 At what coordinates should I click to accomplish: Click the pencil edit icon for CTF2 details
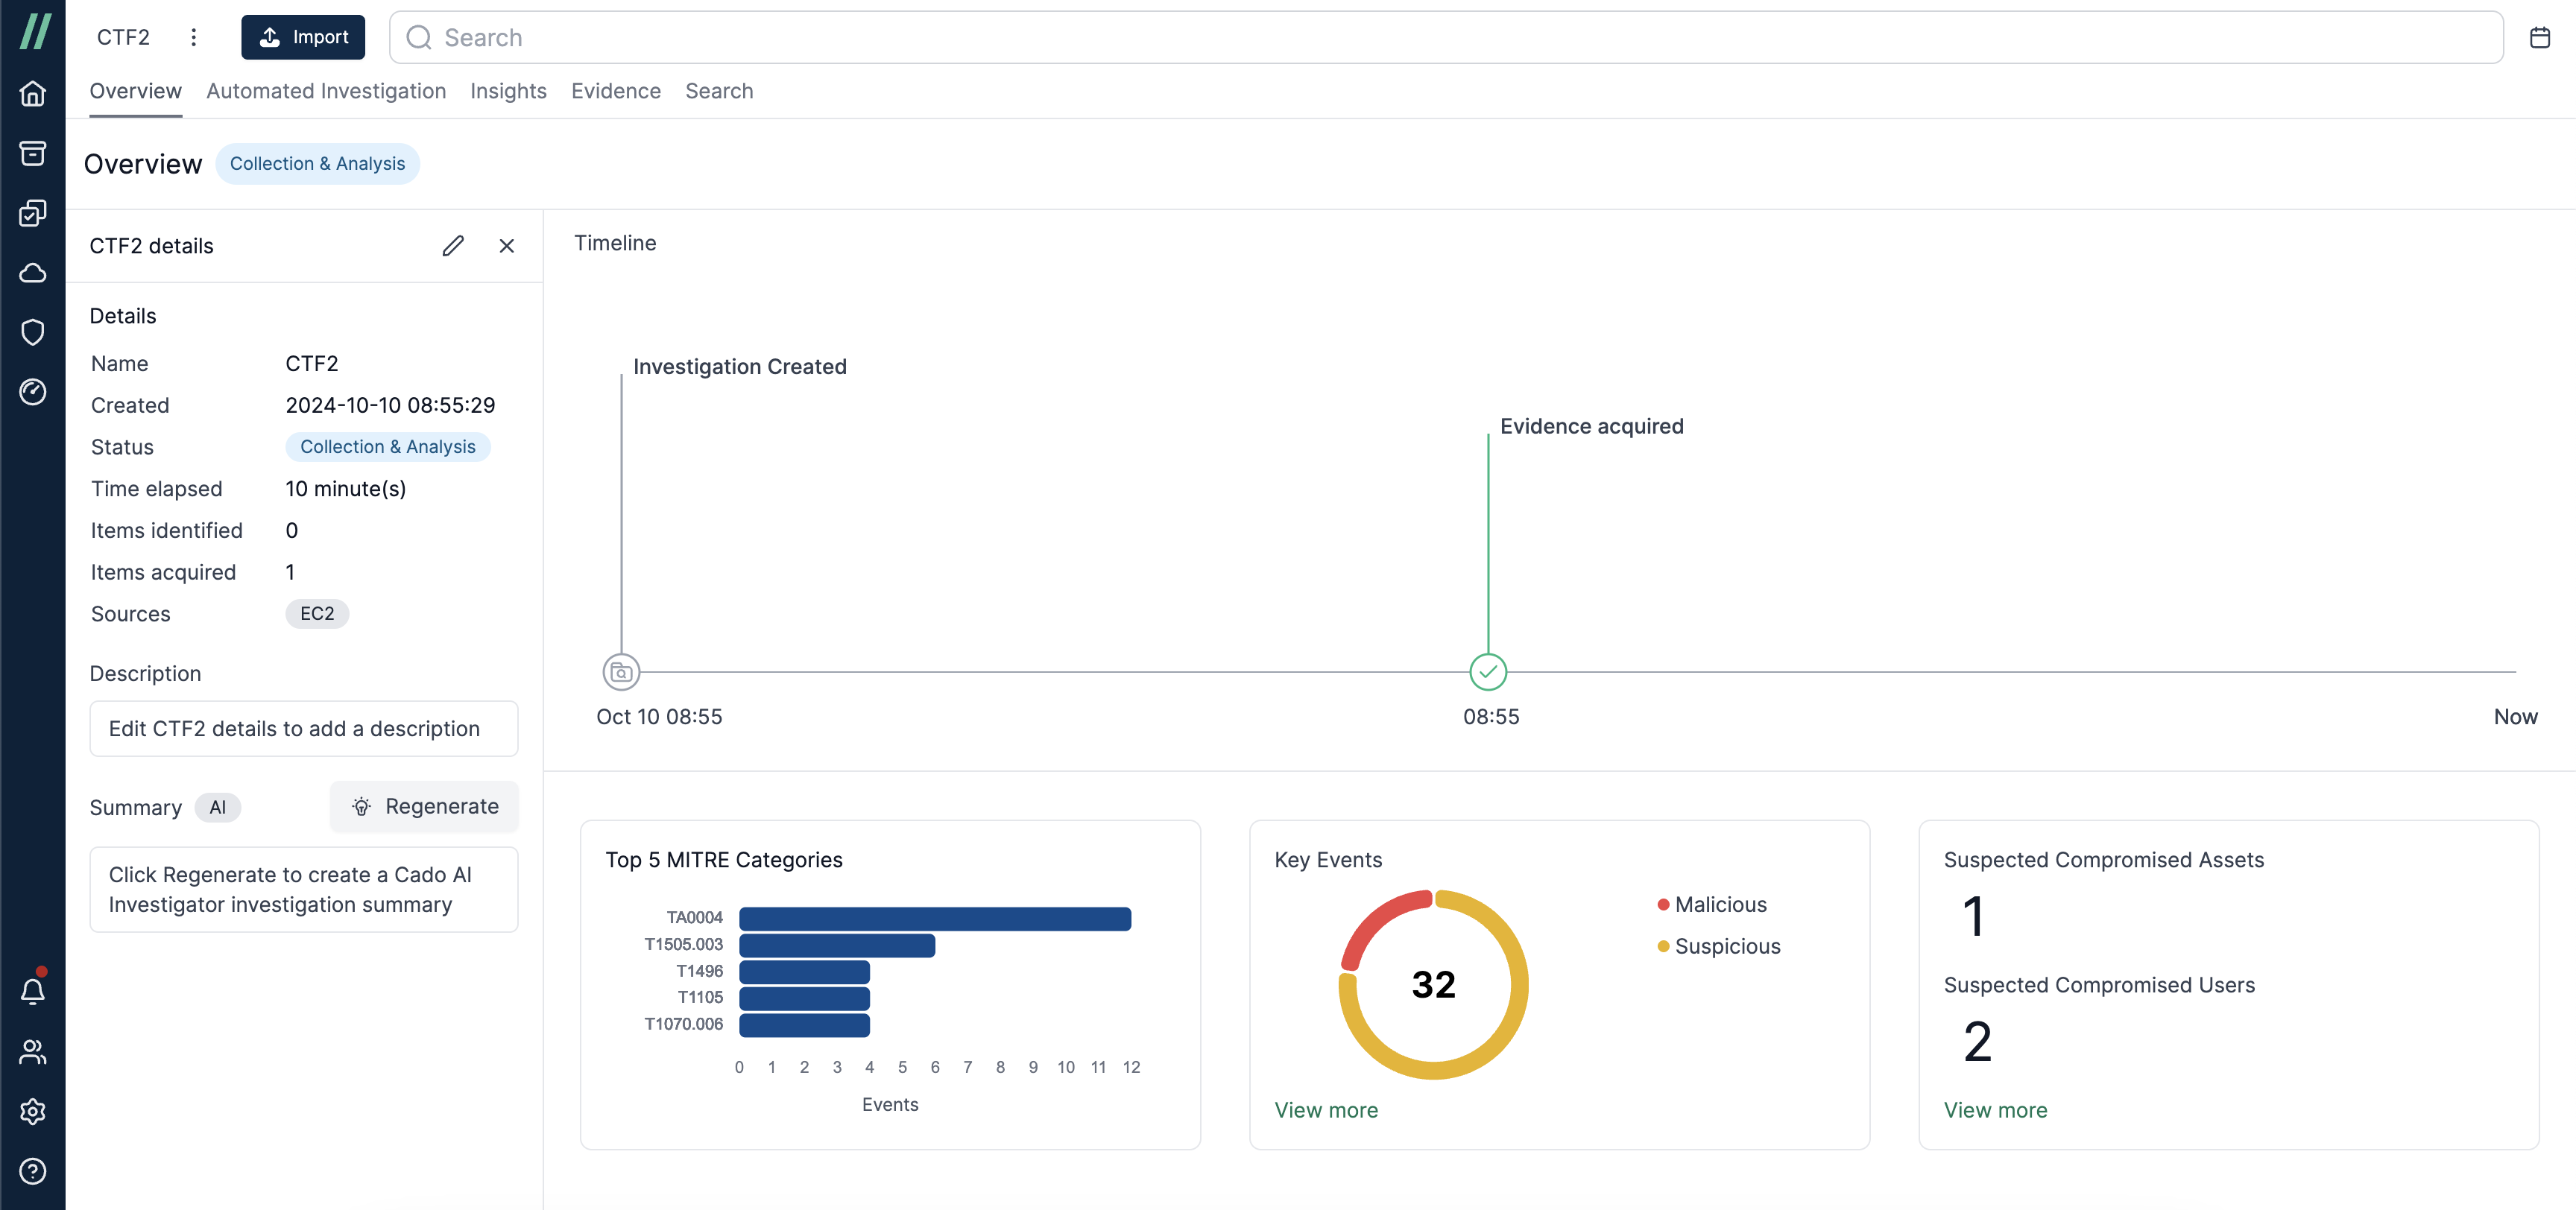coord(453,246)
